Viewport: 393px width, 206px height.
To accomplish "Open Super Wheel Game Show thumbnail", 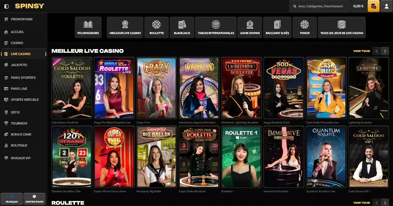I will click(114, 157).
